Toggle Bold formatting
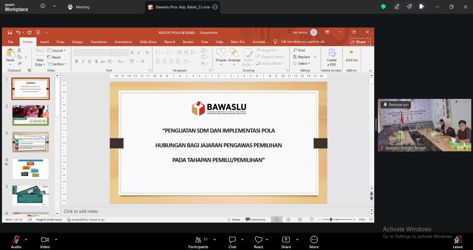 coord(77,61)
